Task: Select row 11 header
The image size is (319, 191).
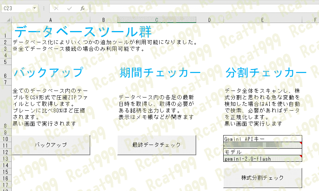Action: tap(5, 146)
